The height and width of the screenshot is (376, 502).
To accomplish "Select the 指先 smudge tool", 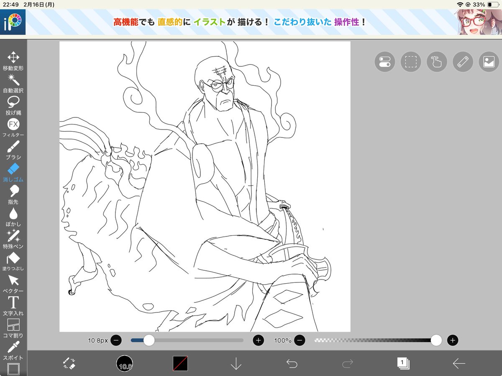I will [13, 195].
